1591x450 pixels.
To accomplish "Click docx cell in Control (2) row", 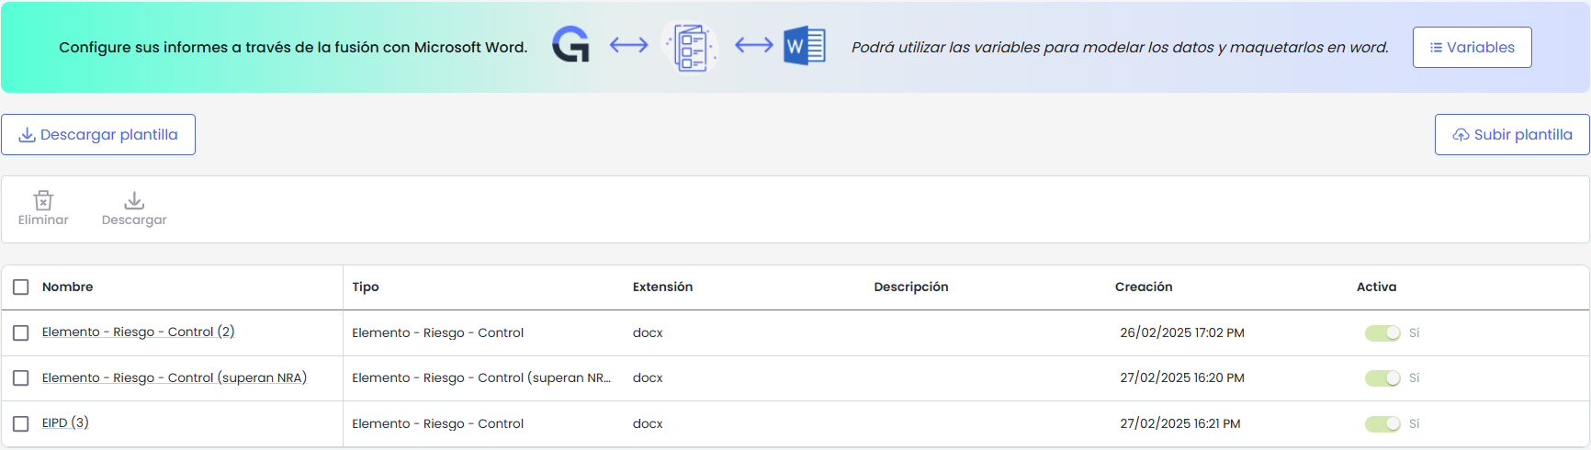I will click(x=648, y=332).
